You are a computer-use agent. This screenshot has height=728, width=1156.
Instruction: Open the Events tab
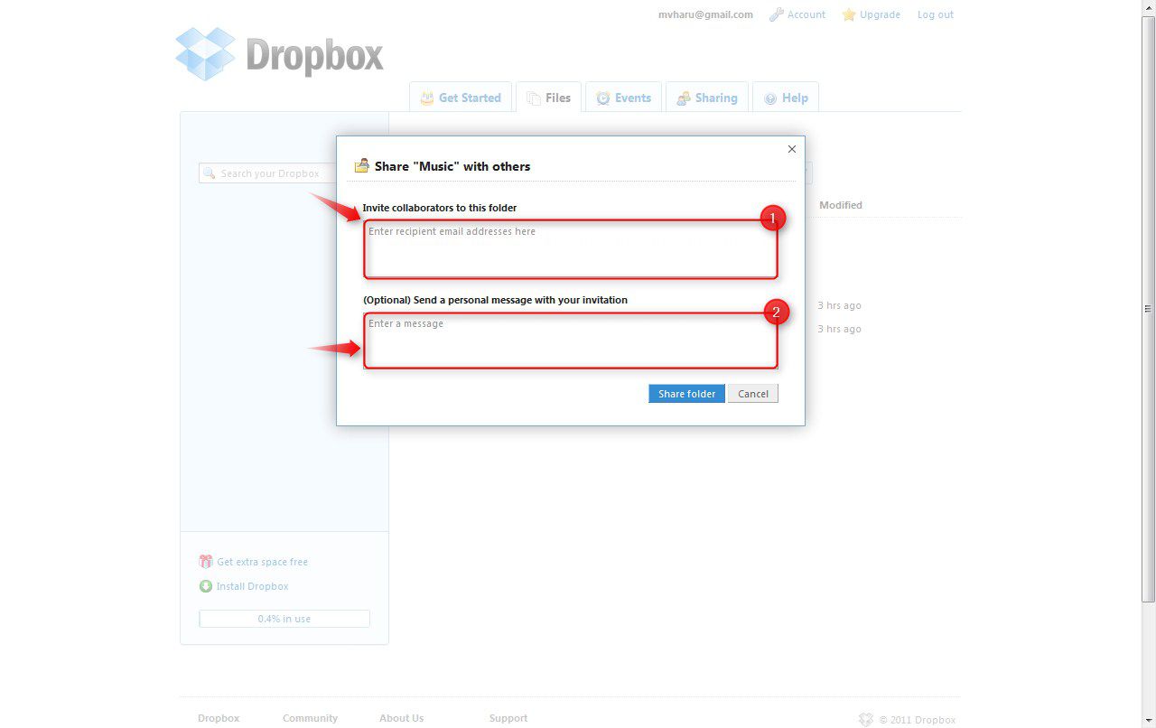624,98
